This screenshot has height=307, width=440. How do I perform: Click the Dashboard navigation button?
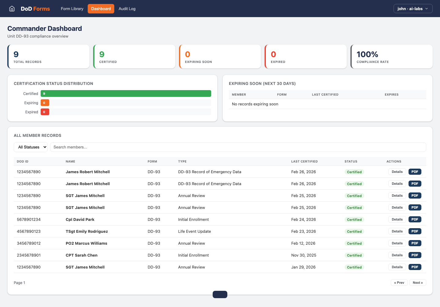click(x=101, y=9)
